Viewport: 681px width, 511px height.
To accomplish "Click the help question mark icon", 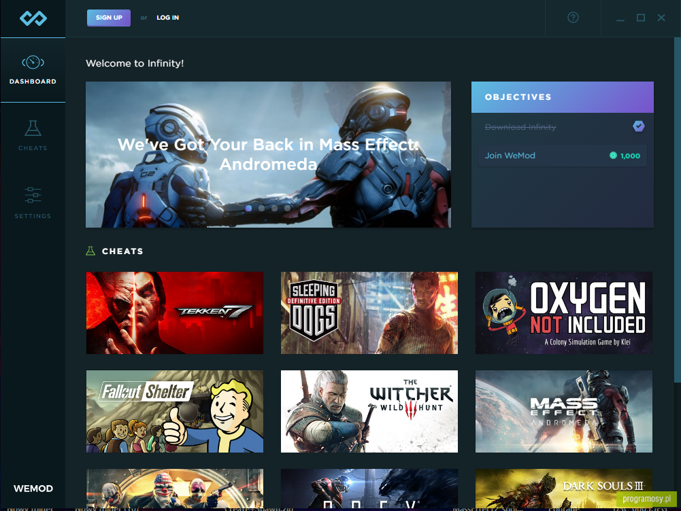I will click(x=573, y=18).
